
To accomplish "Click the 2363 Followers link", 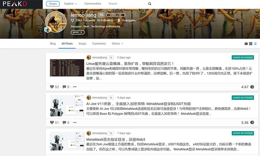I will 85,20.
